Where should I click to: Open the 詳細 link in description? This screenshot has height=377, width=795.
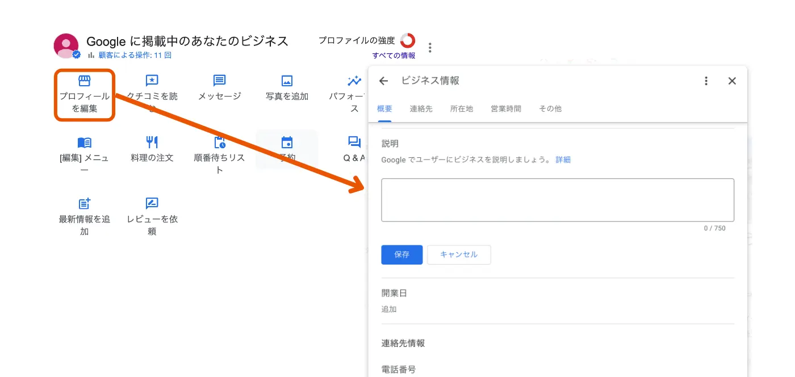point(563,160)
